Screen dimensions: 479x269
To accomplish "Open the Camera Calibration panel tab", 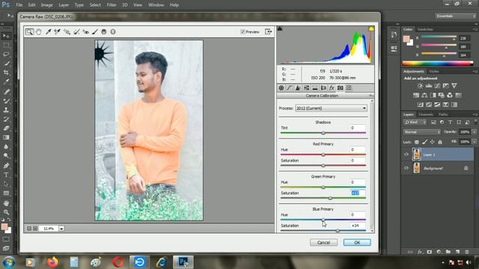I will tap(340, 88).
